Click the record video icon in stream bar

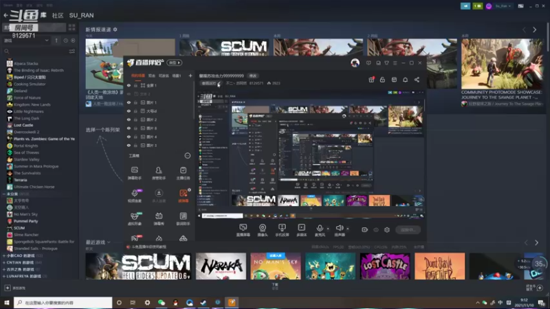[364, 230]
